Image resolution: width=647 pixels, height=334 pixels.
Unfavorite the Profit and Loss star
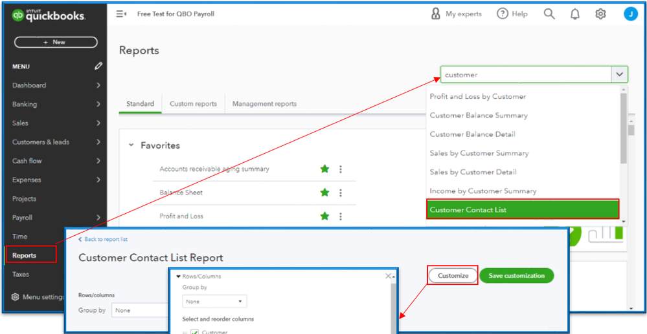pos(324,216)
